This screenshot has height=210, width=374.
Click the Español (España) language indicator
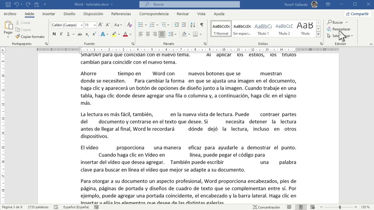tap(76, 207)
